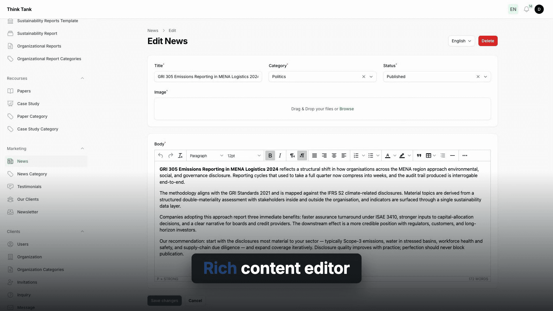
Task: Open the text color picker arrow
Action: pyautogui.click(x=395, y=155)
